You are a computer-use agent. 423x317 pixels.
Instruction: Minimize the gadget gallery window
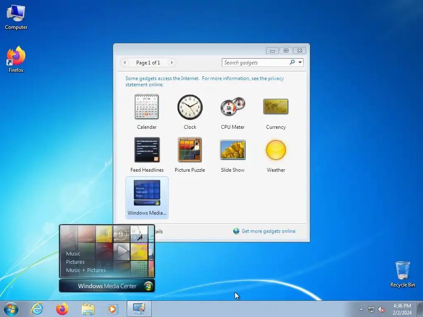pos(273,51)
